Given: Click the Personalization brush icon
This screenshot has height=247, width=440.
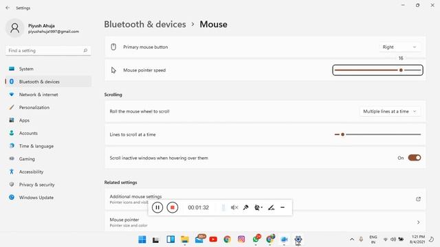Looking at the screenshot, I should [12, 107].
